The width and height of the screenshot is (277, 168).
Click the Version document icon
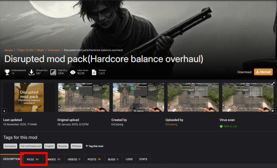[94, 72]
